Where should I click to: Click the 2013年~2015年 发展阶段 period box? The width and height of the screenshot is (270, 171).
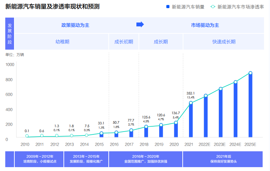point(86,159)
